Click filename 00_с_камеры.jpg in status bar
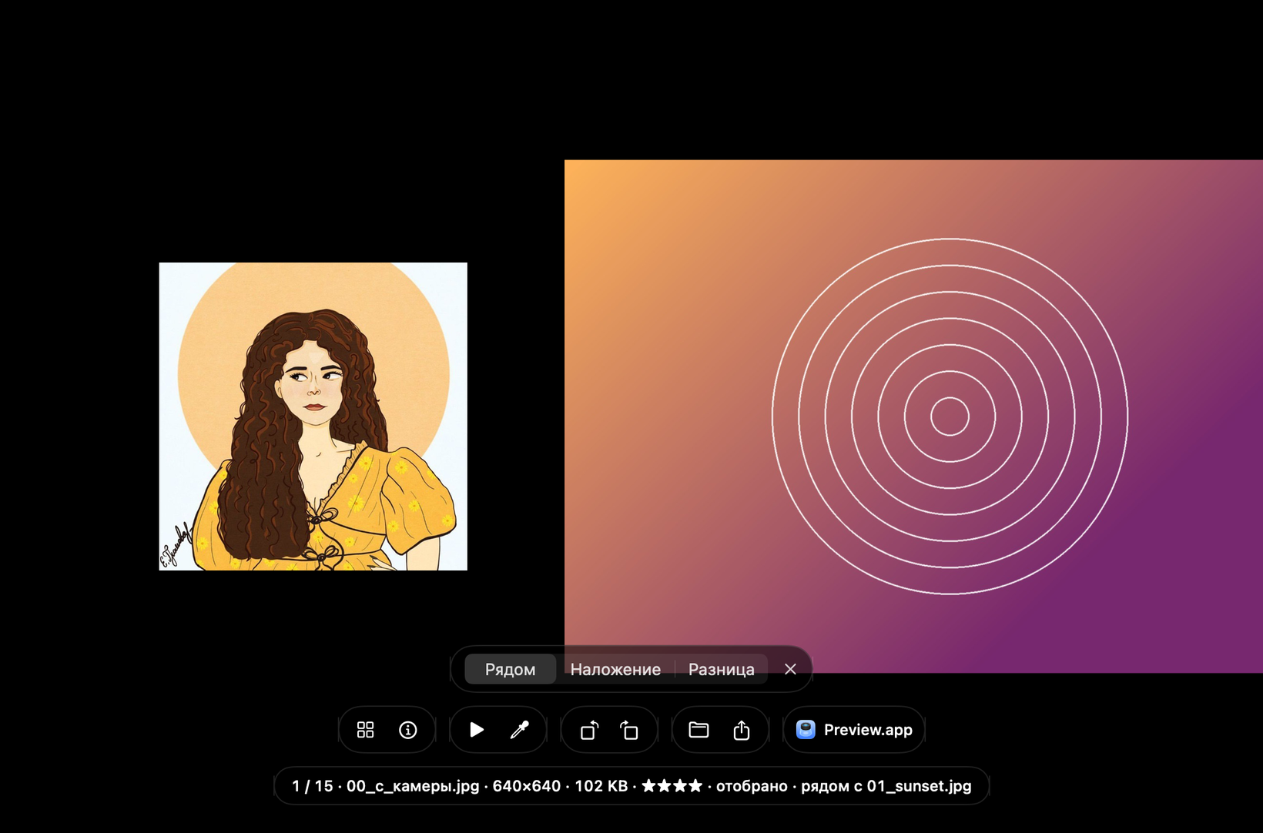This screenshot has width=1263, height=833. (413, 786)
